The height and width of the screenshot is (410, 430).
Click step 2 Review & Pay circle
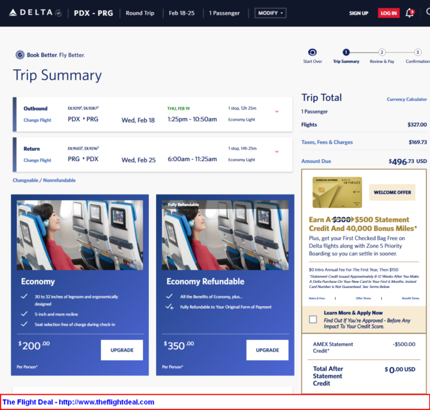[382, 53]
